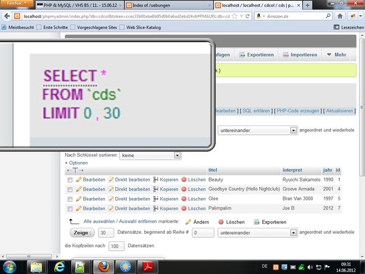Screen dimensions: 365x274
Task: Check the checkbox for the Glee row
Action: 70,199
